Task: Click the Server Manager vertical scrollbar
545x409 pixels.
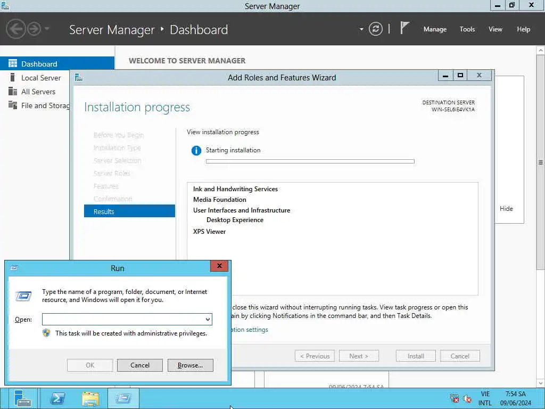Action: tap(541, 162)
